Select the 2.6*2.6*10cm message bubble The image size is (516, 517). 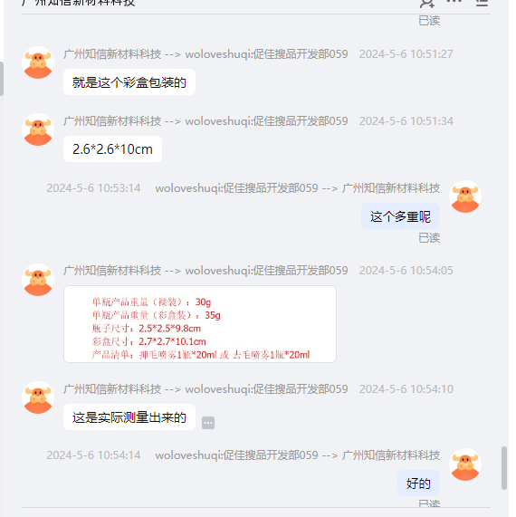tap(112, 149)
